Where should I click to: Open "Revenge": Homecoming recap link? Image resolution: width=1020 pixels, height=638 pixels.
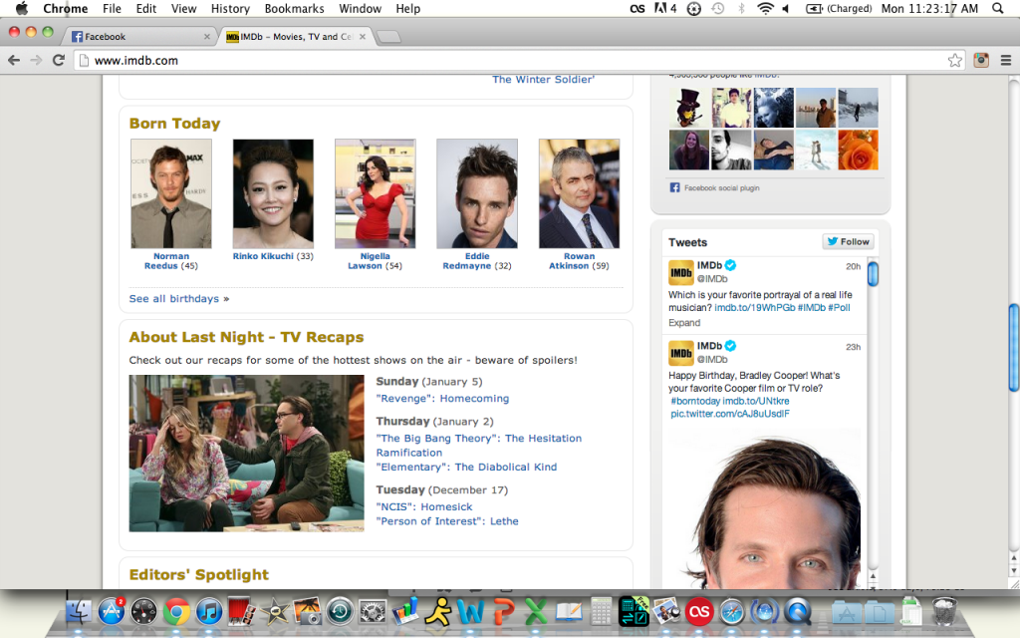pyautogui.click(x=442, y=399)
